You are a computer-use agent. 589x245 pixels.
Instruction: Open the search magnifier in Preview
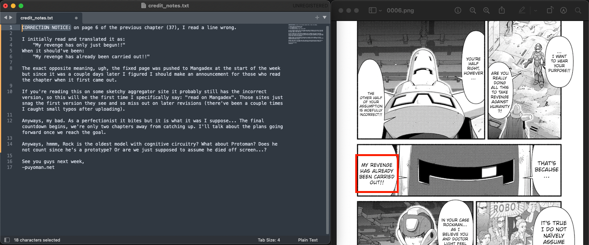pyautogui.click(x=578, y=10)
